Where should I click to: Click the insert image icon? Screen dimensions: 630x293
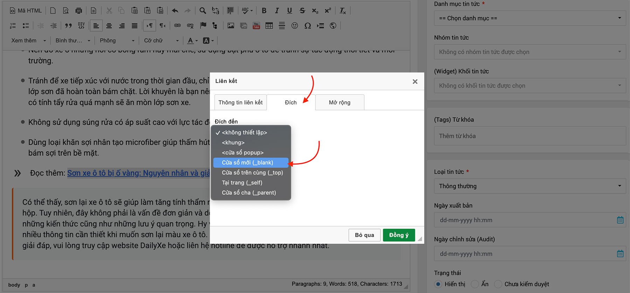coord(231,26)
